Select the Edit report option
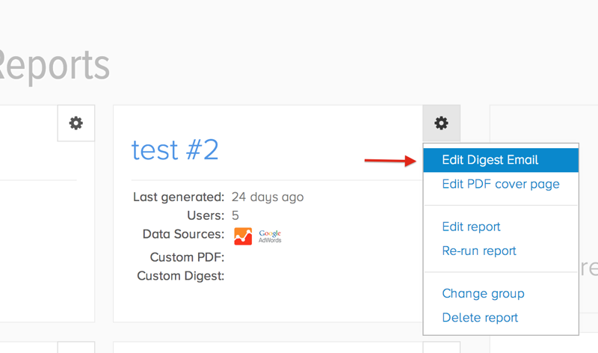Screen dimensions: 598x353 tap(471, 227)
